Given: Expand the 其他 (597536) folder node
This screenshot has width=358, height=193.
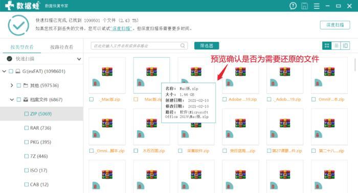Looking at the screenshot, I should (12, 86).
